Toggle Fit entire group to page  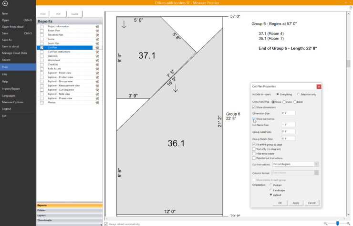[x=254, y=144]
